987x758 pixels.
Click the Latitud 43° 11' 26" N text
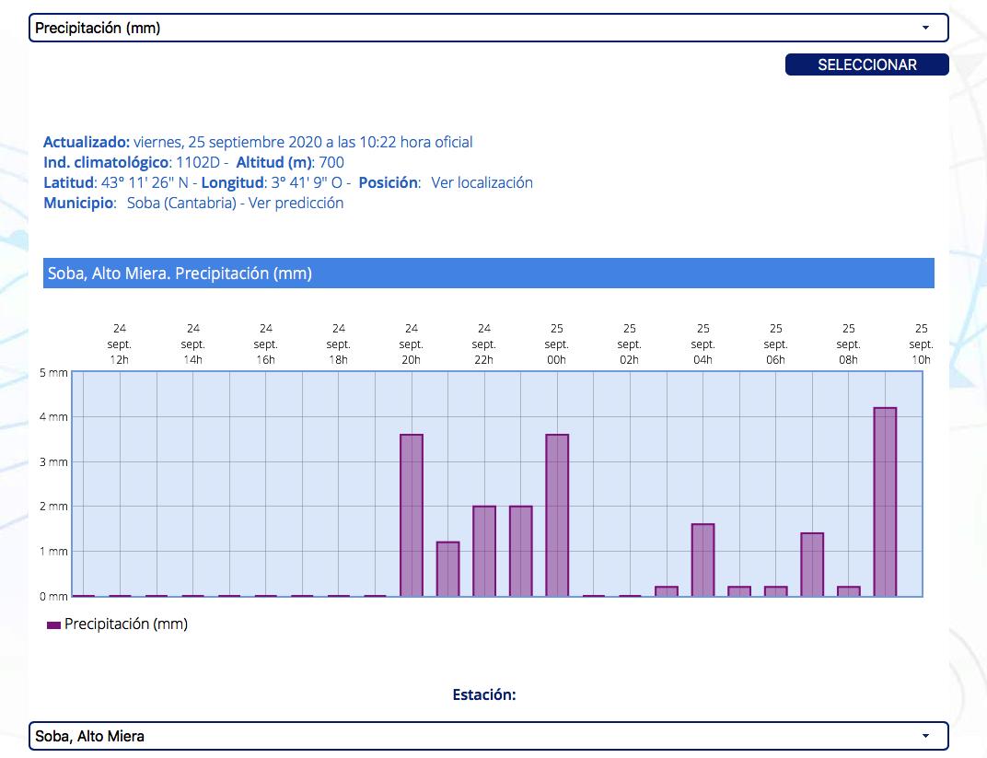click(116, 182)
